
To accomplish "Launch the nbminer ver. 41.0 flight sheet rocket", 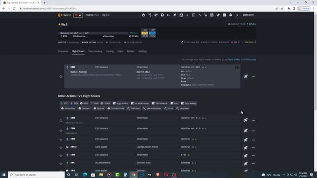I will [246, 131].
